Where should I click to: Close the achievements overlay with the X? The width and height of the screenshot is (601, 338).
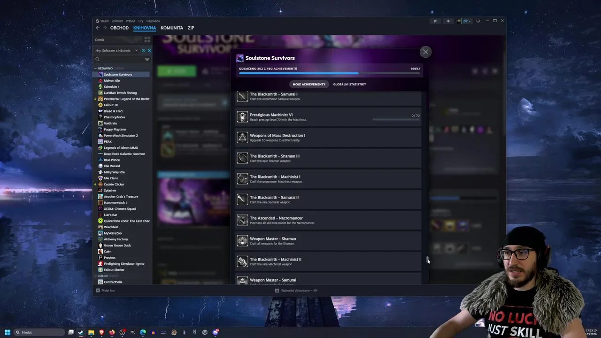425,52
